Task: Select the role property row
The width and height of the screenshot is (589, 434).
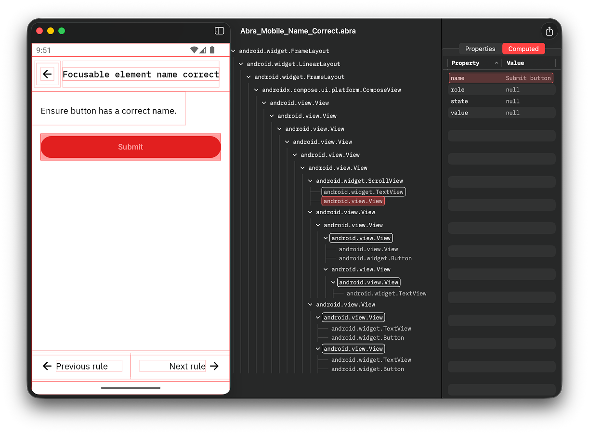Action: point(501,89)
